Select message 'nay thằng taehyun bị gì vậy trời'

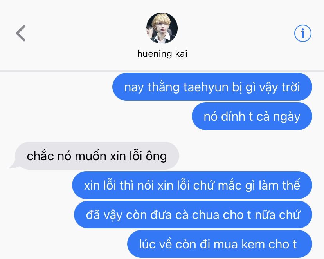(212, 87)
